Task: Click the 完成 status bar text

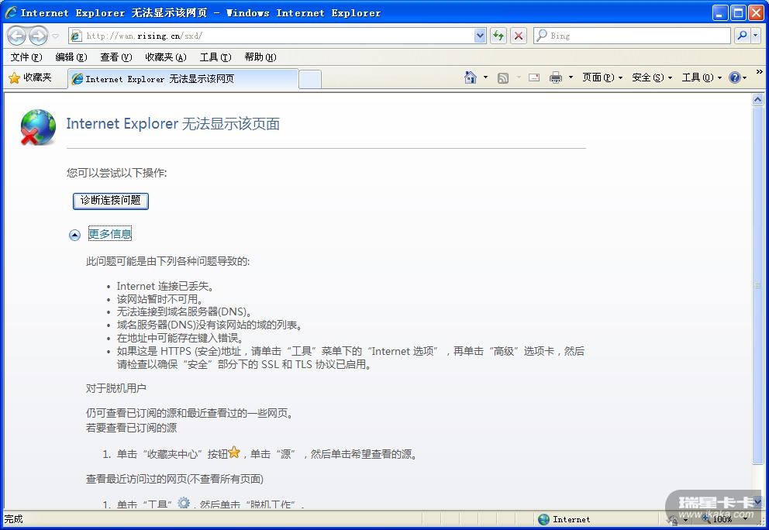Action: click(x=14, y=519)
